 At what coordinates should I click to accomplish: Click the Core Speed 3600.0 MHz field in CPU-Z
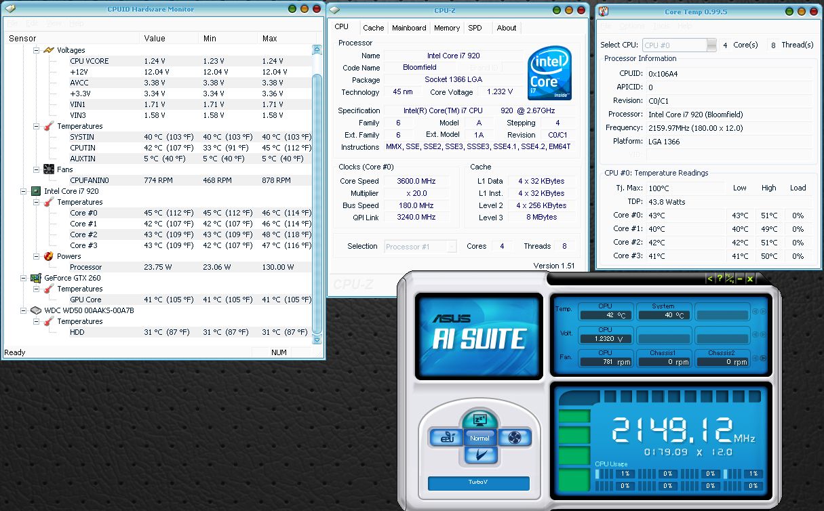(416, 181)
